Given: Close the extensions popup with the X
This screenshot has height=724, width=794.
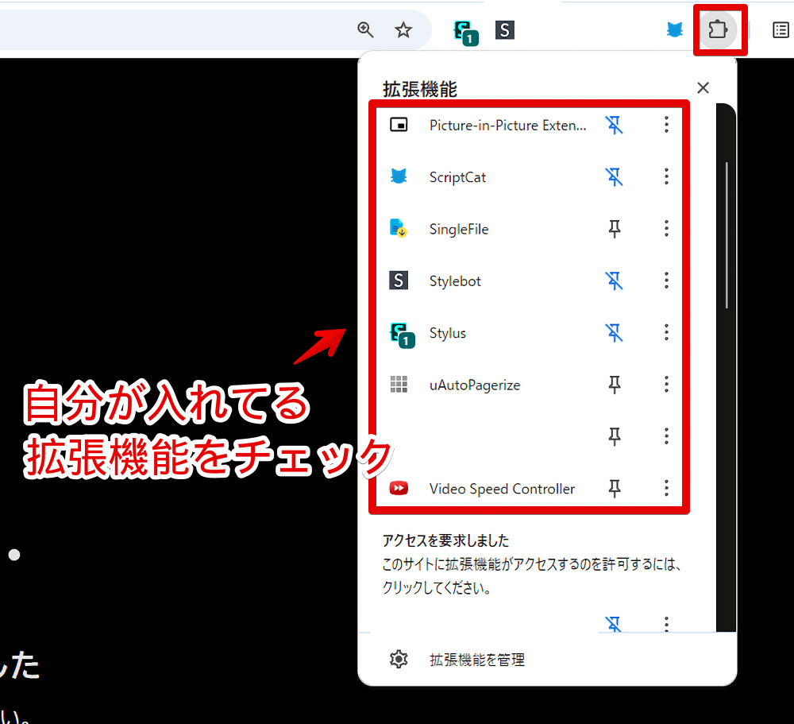Looking at the screenshot, I should 703,87.
